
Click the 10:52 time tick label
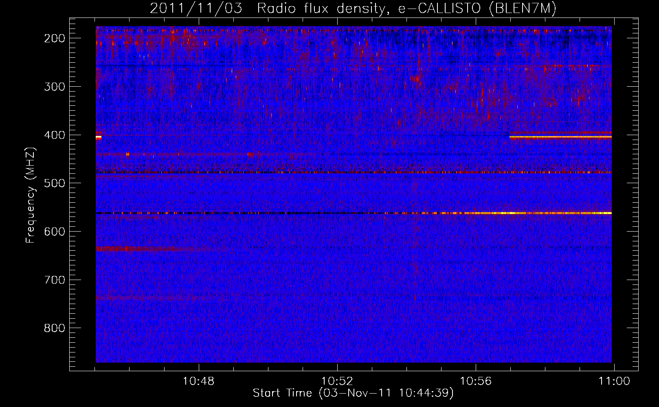pos(337,381)
